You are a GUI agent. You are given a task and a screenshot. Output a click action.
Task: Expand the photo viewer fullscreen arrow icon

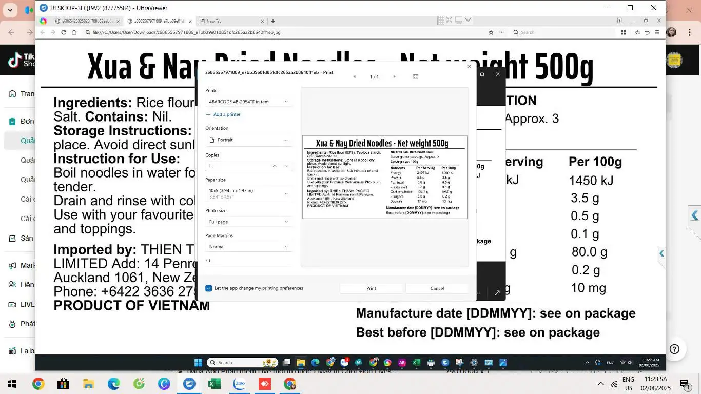tap(497, 293)
